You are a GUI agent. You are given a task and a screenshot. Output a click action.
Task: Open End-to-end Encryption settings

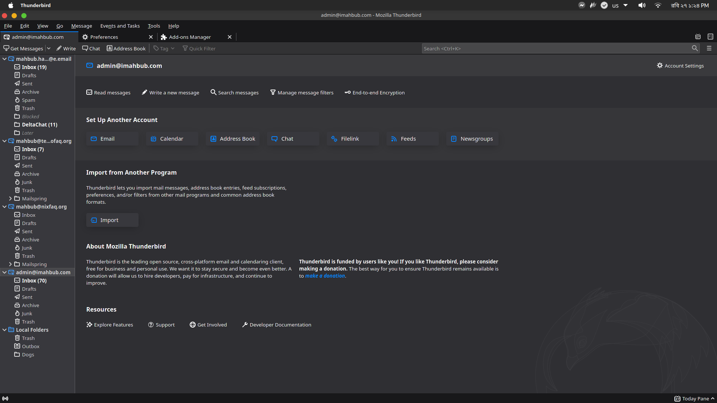pos(375,93)
